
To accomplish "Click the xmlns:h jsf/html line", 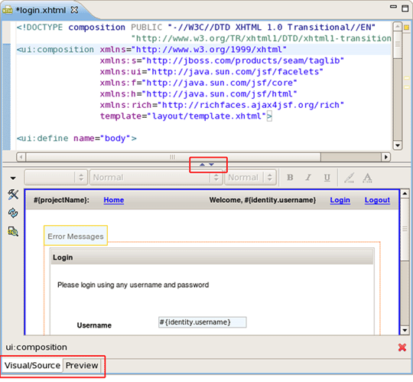I will 198,94.
